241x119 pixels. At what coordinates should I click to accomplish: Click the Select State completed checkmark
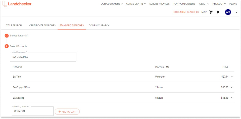[x=7, y=36]
